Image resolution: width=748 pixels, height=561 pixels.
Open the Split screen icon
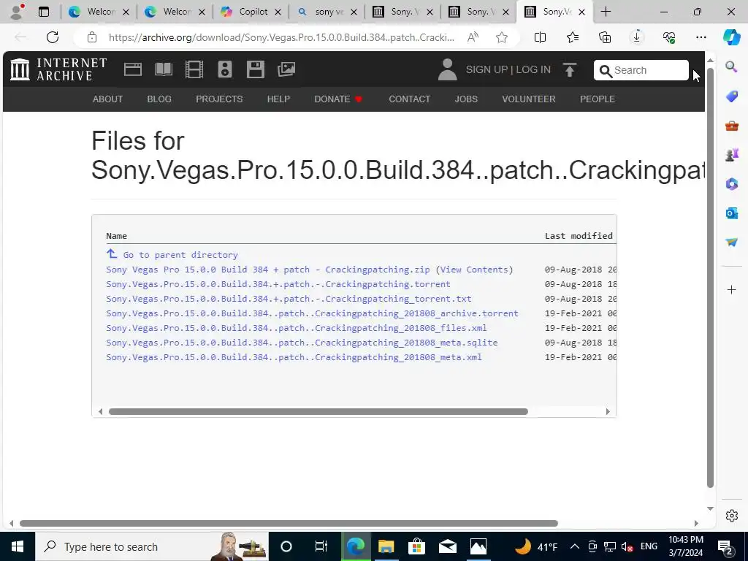540,37
